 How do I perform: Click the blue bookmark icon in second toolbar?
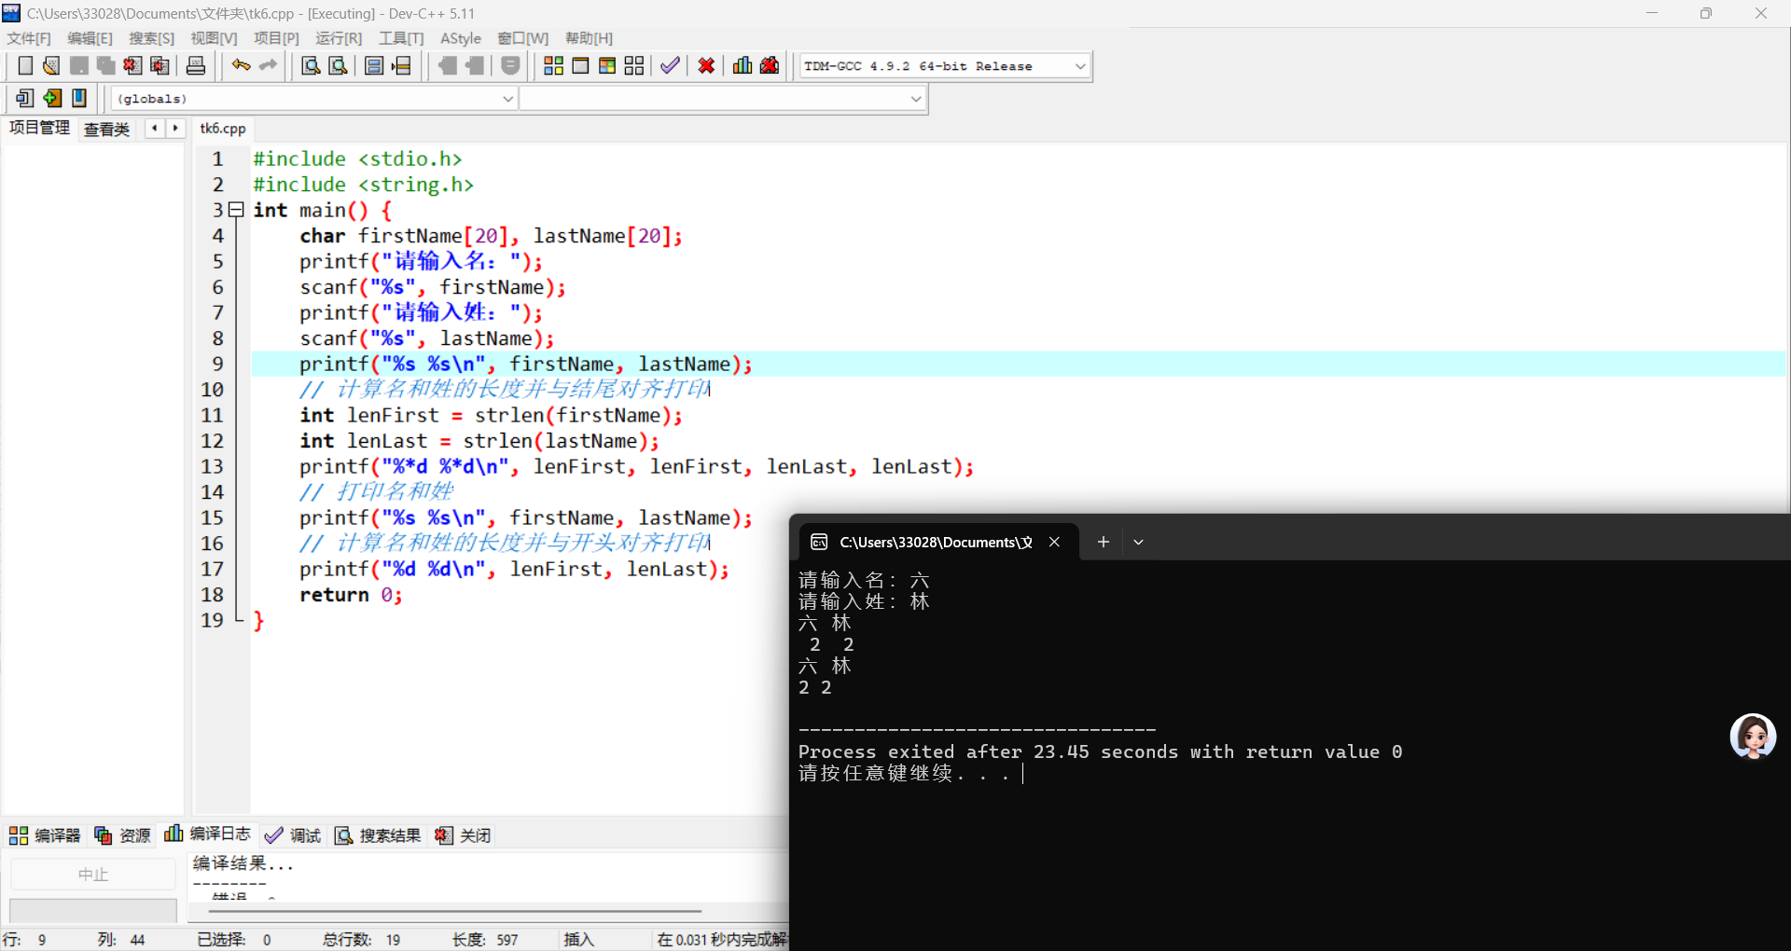click(79, 98)
